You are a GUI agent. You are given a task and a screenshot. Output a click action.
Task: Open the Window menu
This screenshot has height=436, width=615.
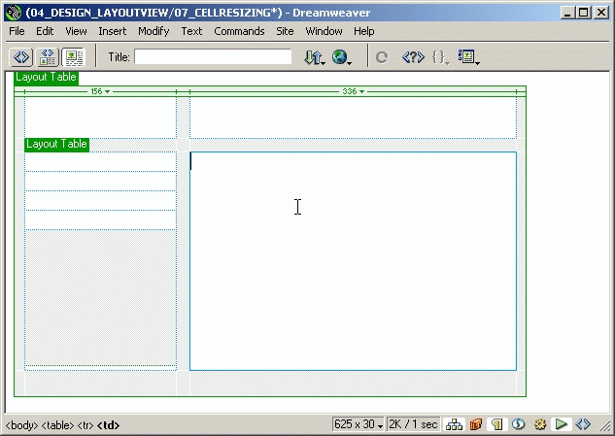[x=324, y=31]
